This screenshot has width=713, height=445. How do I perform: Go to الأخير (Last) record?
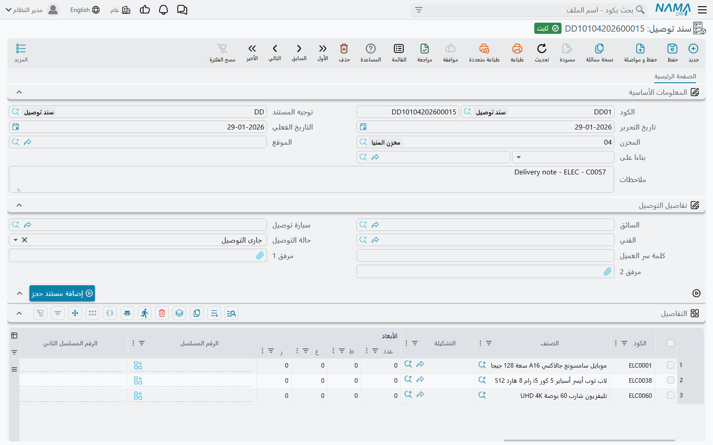(252, 49)
